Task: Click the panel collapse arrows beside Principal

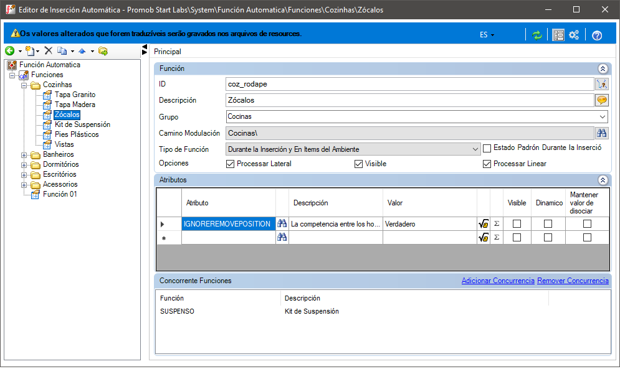Action: (145, 50)
